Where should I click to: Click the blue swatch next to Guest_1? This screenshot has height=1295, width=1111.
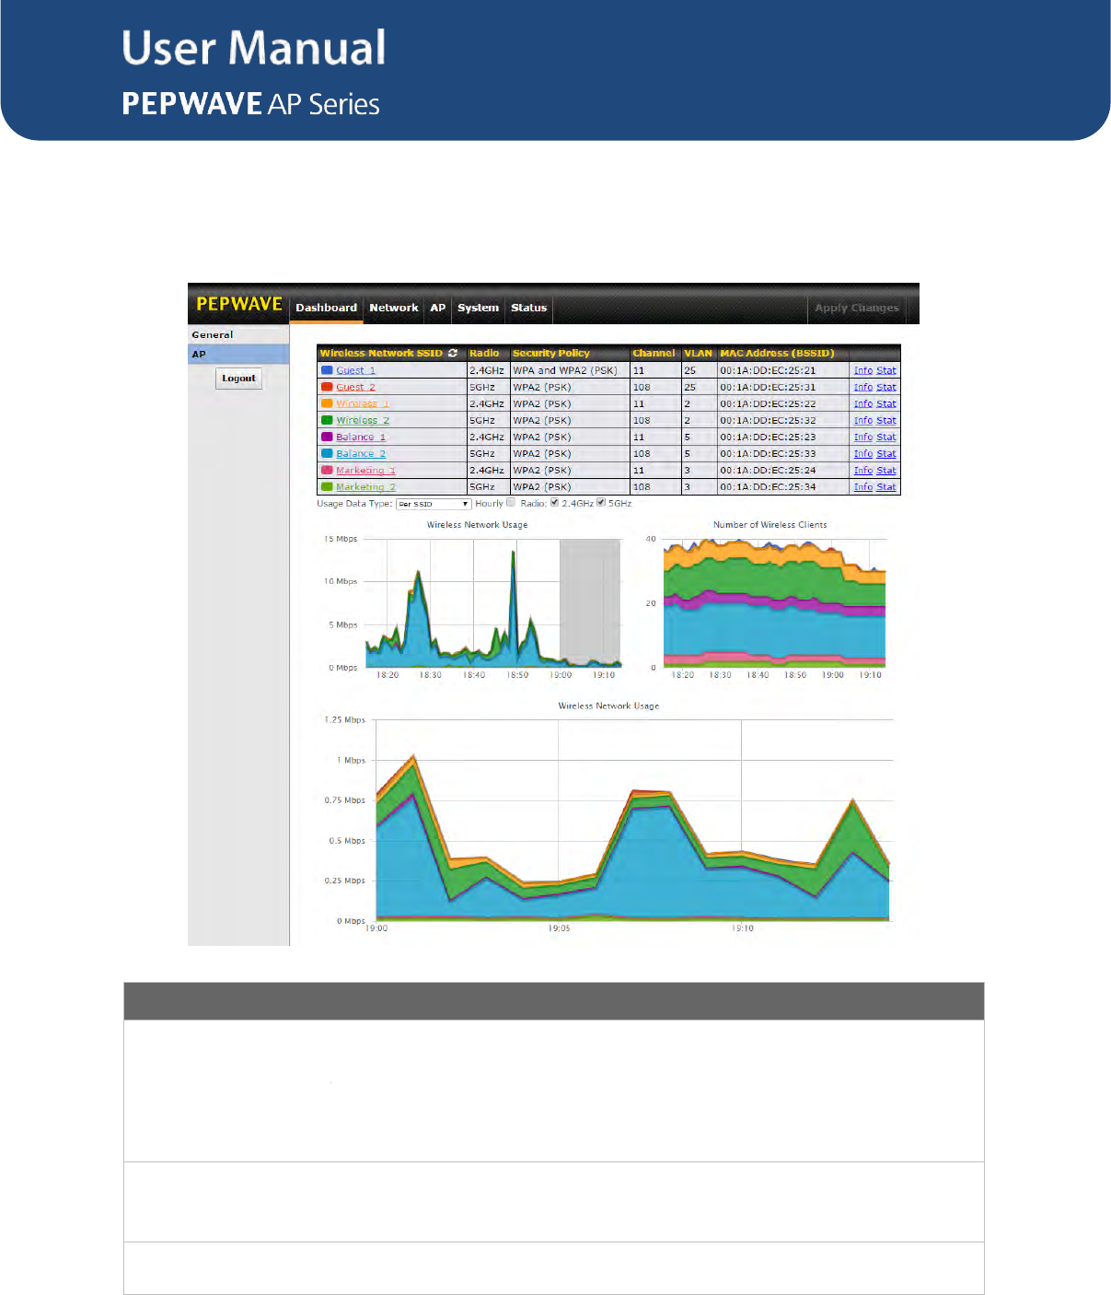[327, 370]
